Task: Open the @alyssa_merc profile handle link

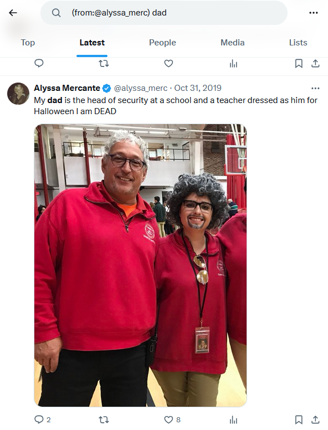Action: click(x=140, y=88)
